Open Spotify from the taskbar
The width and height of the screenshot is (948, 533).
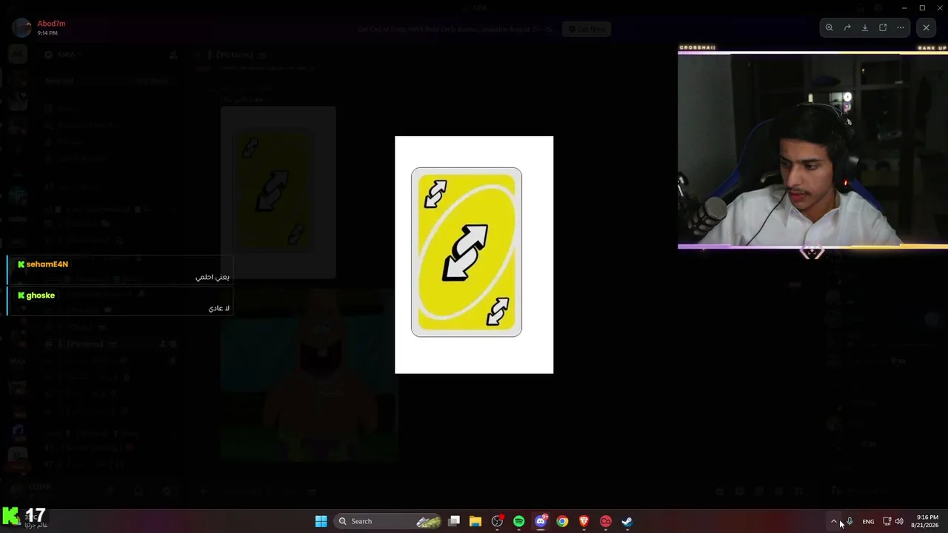click(x=518, y=521)
